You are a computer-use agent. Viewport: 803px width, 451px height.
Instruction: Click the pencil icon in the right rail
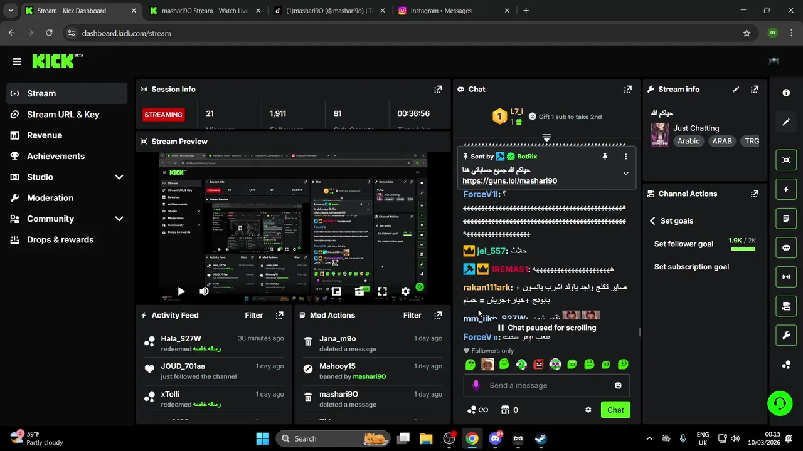(786, 122)
